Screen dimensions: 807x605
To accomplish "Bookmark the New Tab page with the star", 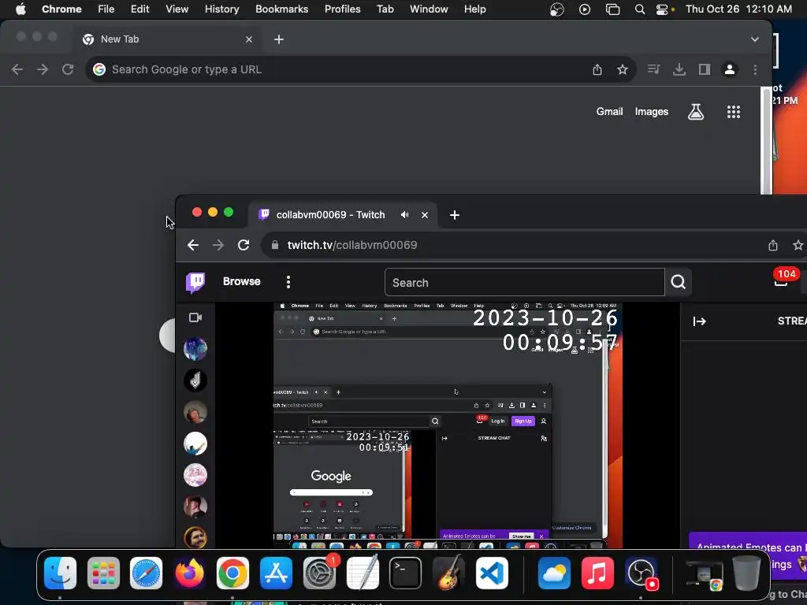I will pyautogui.click(x=623, y=69).
